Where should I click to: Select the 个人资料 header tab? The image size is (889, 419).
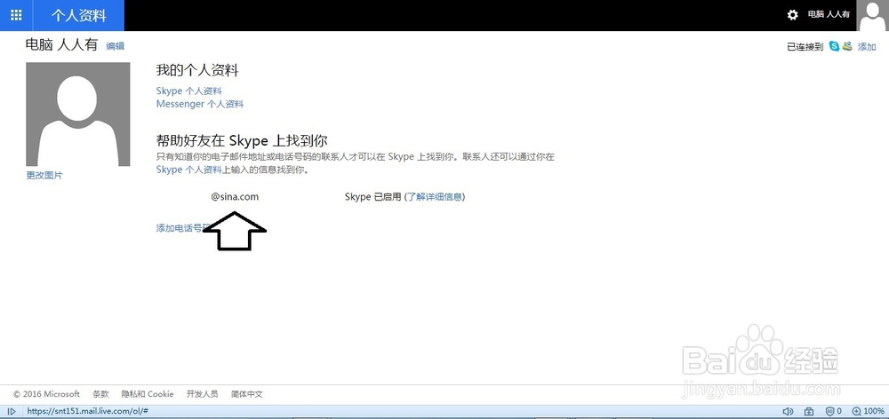click(x=79, y=15)
